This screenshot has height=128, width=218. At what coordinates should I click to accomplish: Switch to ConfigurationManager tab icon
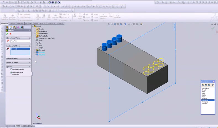14,27
